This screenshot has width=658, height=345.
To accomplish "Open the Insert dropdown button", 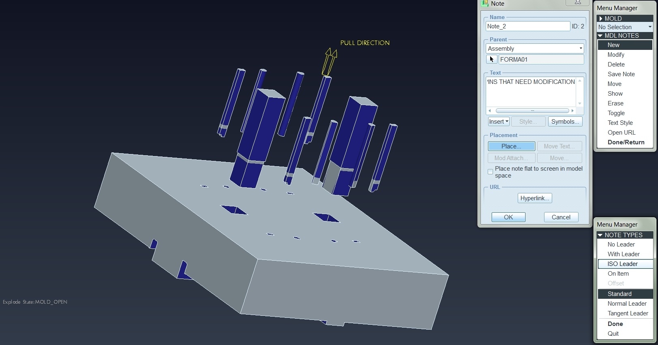I will (x=498, y=122).
